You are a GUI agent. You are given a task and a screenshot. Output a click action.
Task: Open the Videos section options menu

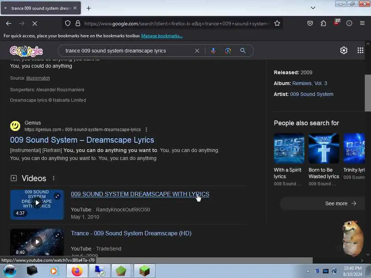click(54, 178)
